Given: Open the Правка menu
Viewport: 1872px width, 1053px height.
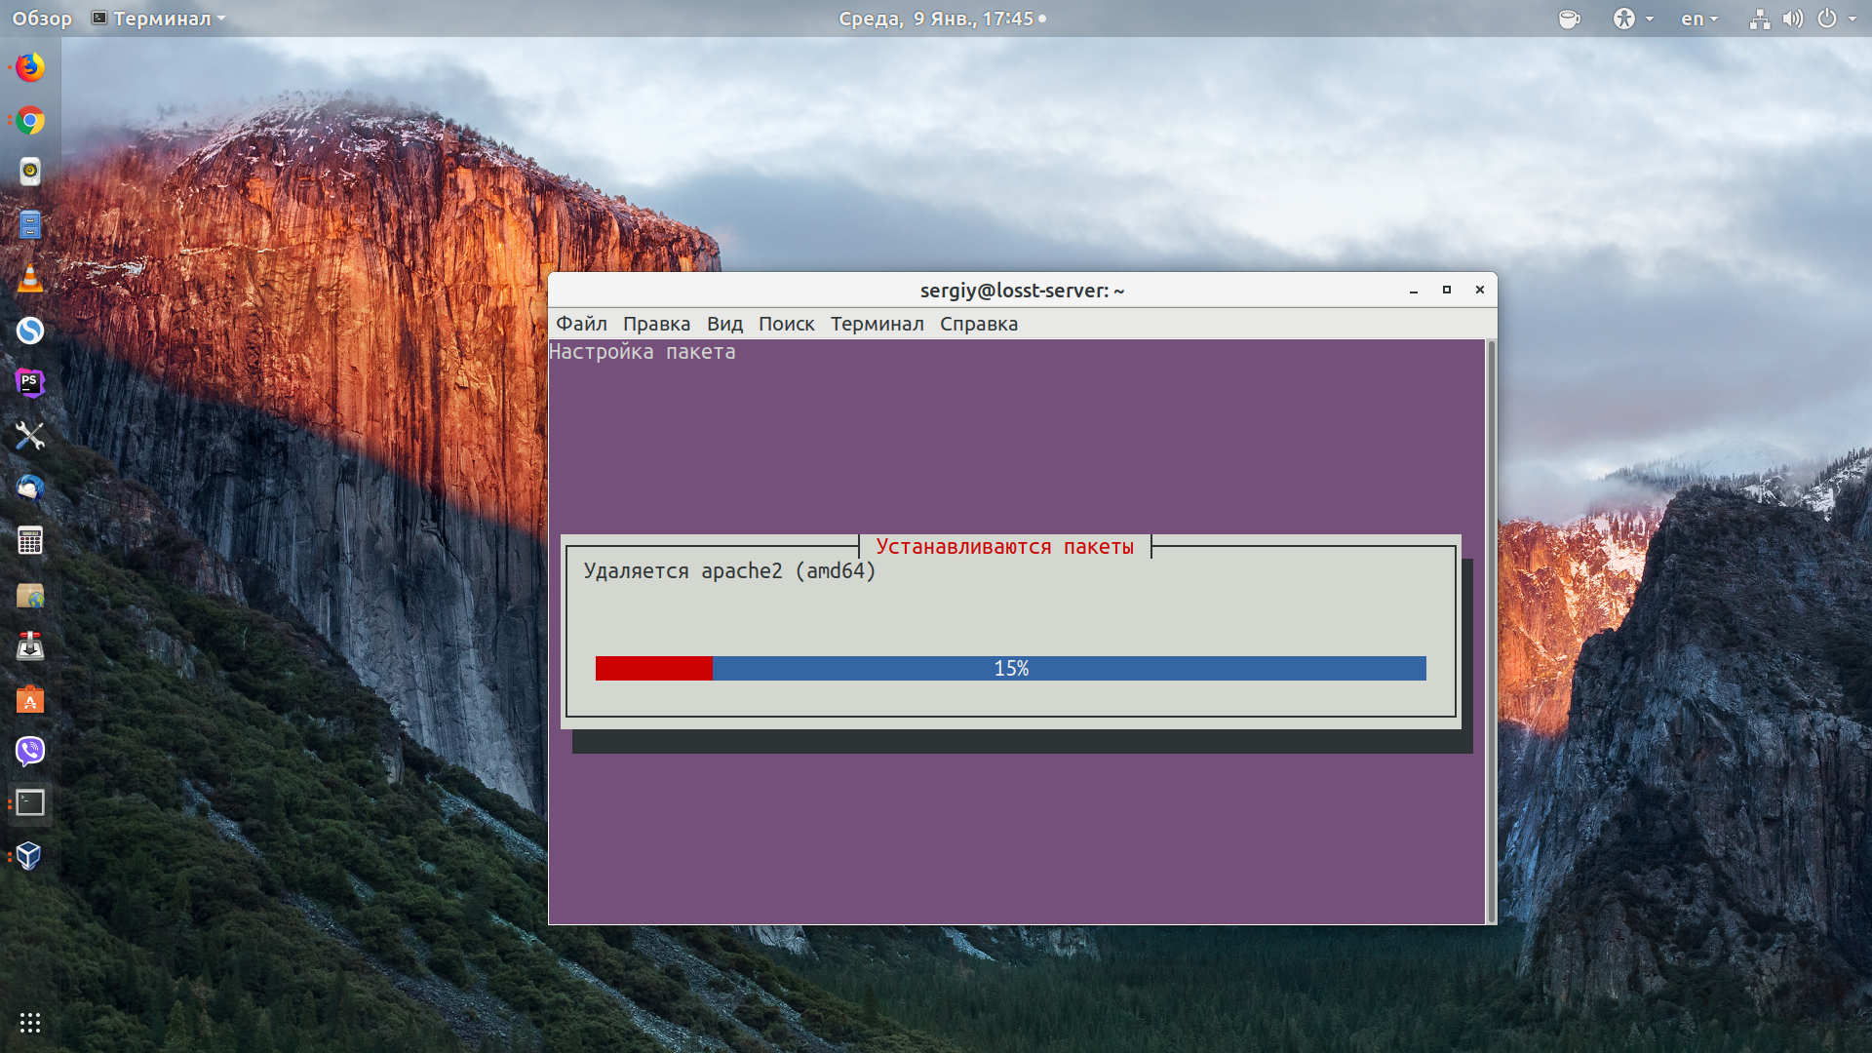Looking at the screenshot, I should (656, 324).
